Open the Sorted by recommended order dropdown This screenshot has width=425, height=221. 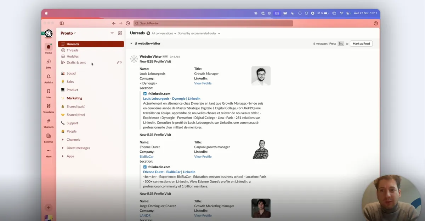coord(199,34)
